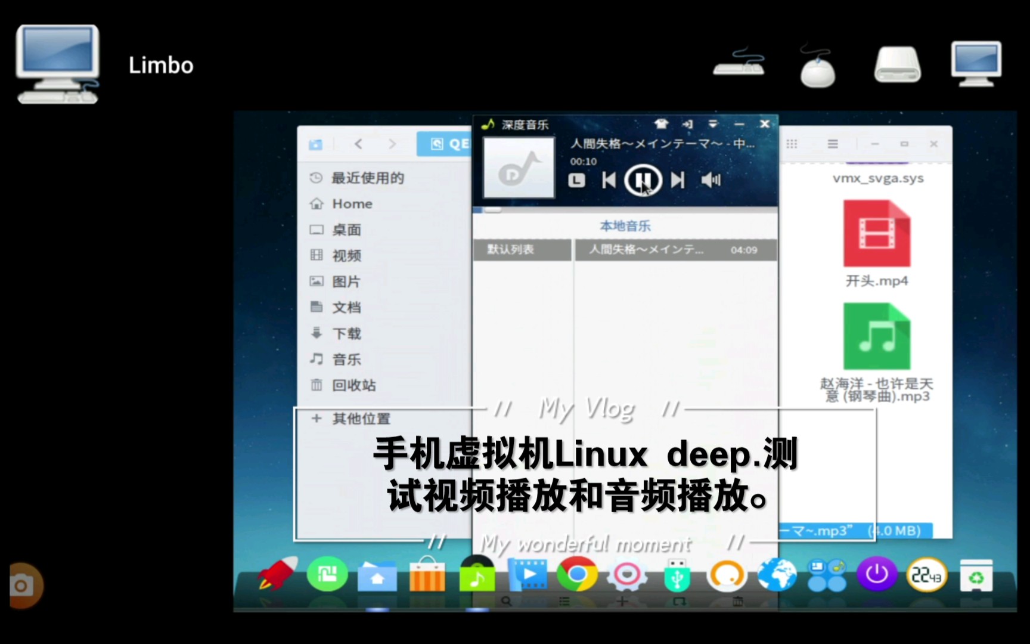
Task: Toggle the loop mode L button
Action: pos(576,180)
